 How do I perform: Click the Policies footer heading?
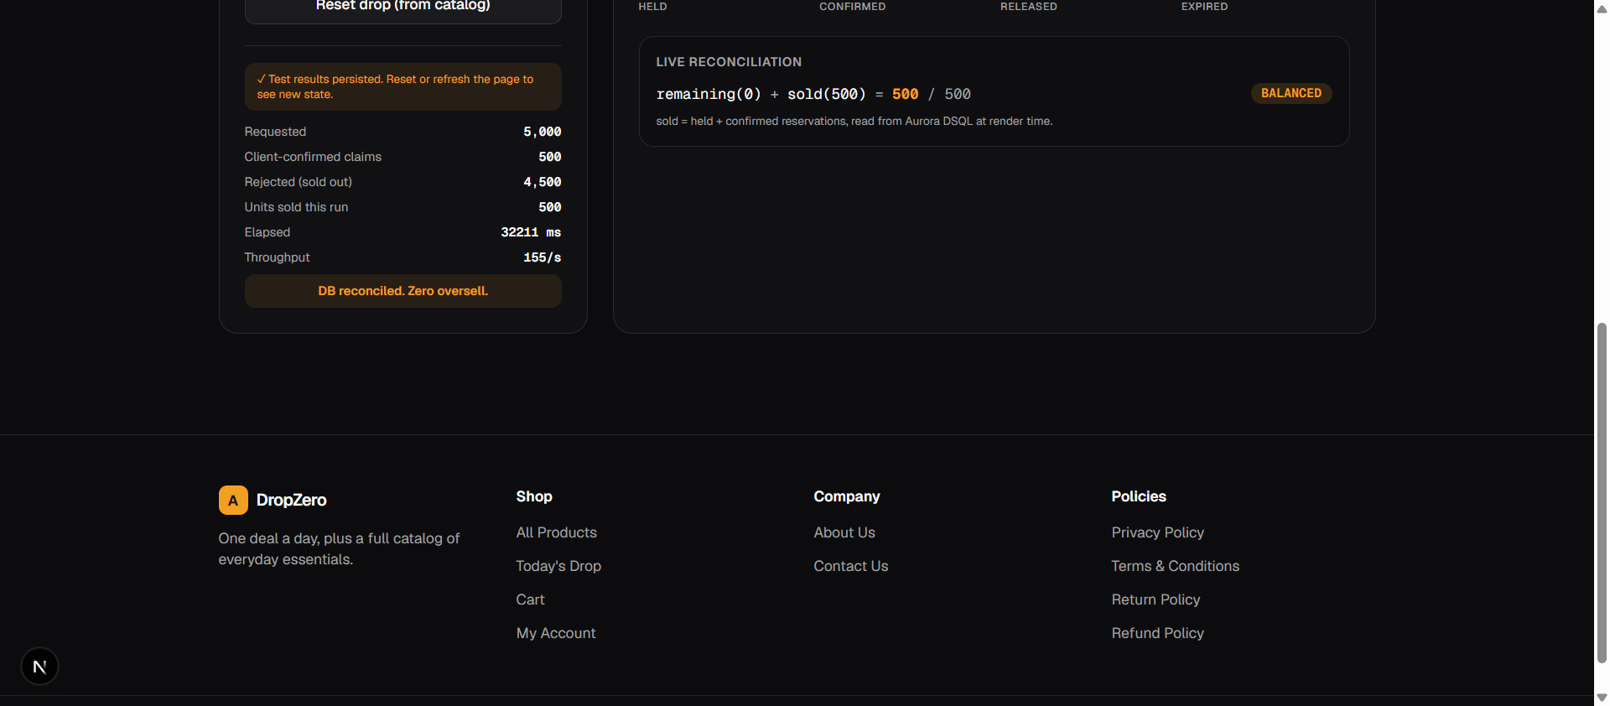(x=1139, y=496)
